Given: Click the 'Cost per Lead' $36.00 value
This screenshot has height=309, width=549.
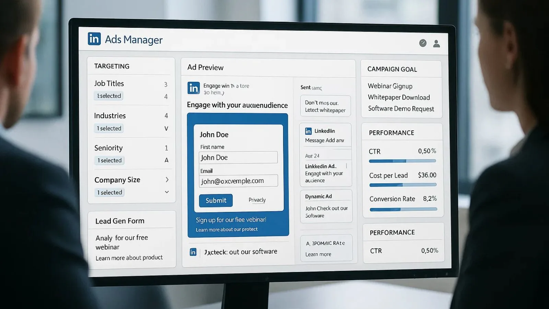Looking at the screenshot, I should coord(427,175).
